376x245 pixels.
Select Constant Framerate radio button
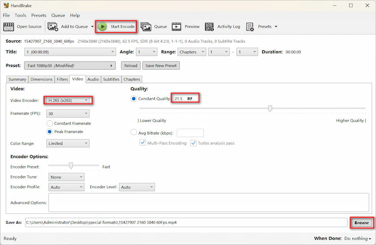point(49,123)
